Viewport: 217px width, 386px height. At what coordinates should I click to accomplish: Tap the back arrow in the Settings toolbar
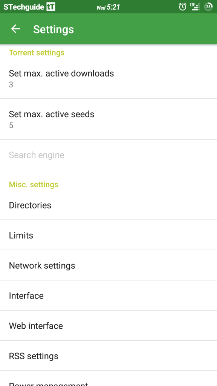[15, 29]
